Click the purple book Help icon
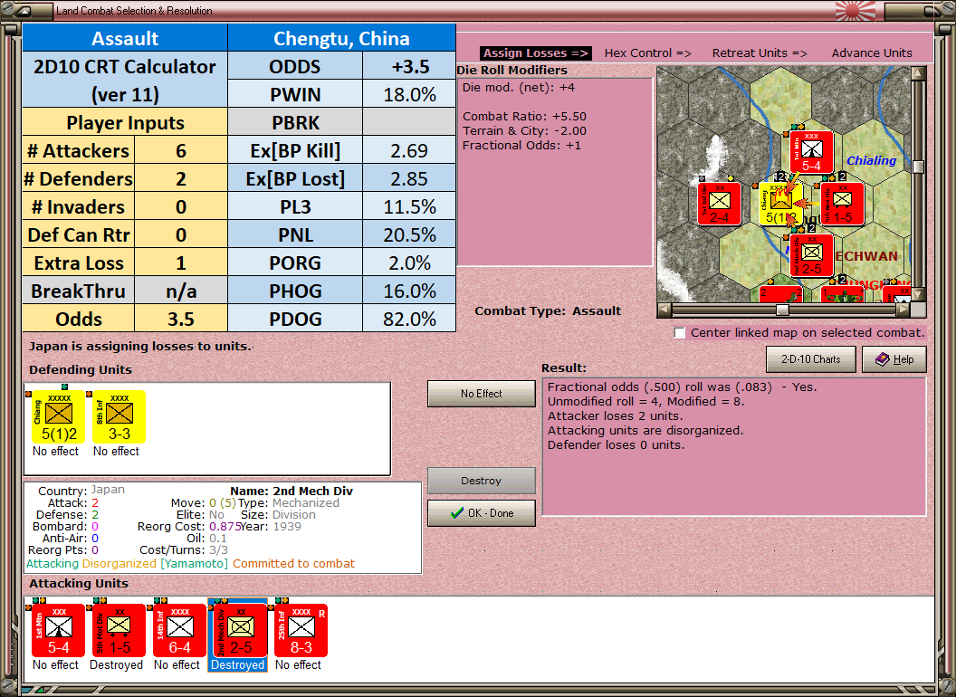 click(x=883, y=359)
